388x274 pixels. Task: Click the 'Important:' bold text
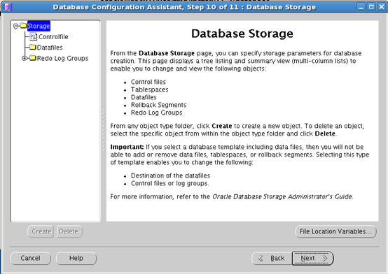coord(127,147)
